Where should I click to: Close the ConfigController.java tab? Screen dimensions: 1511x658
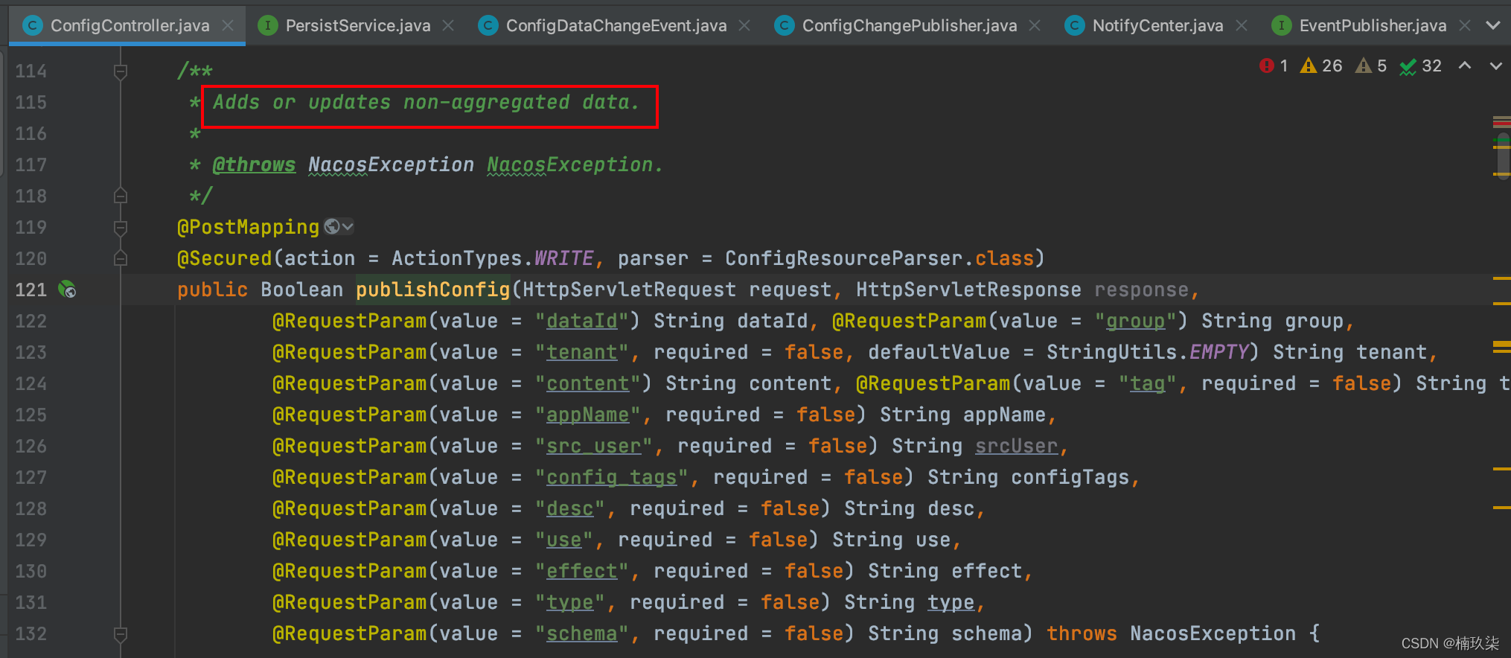228,26
